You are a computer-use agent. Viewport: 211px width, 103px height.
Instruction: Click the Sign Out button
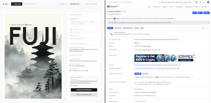click(x=91, y=4)
